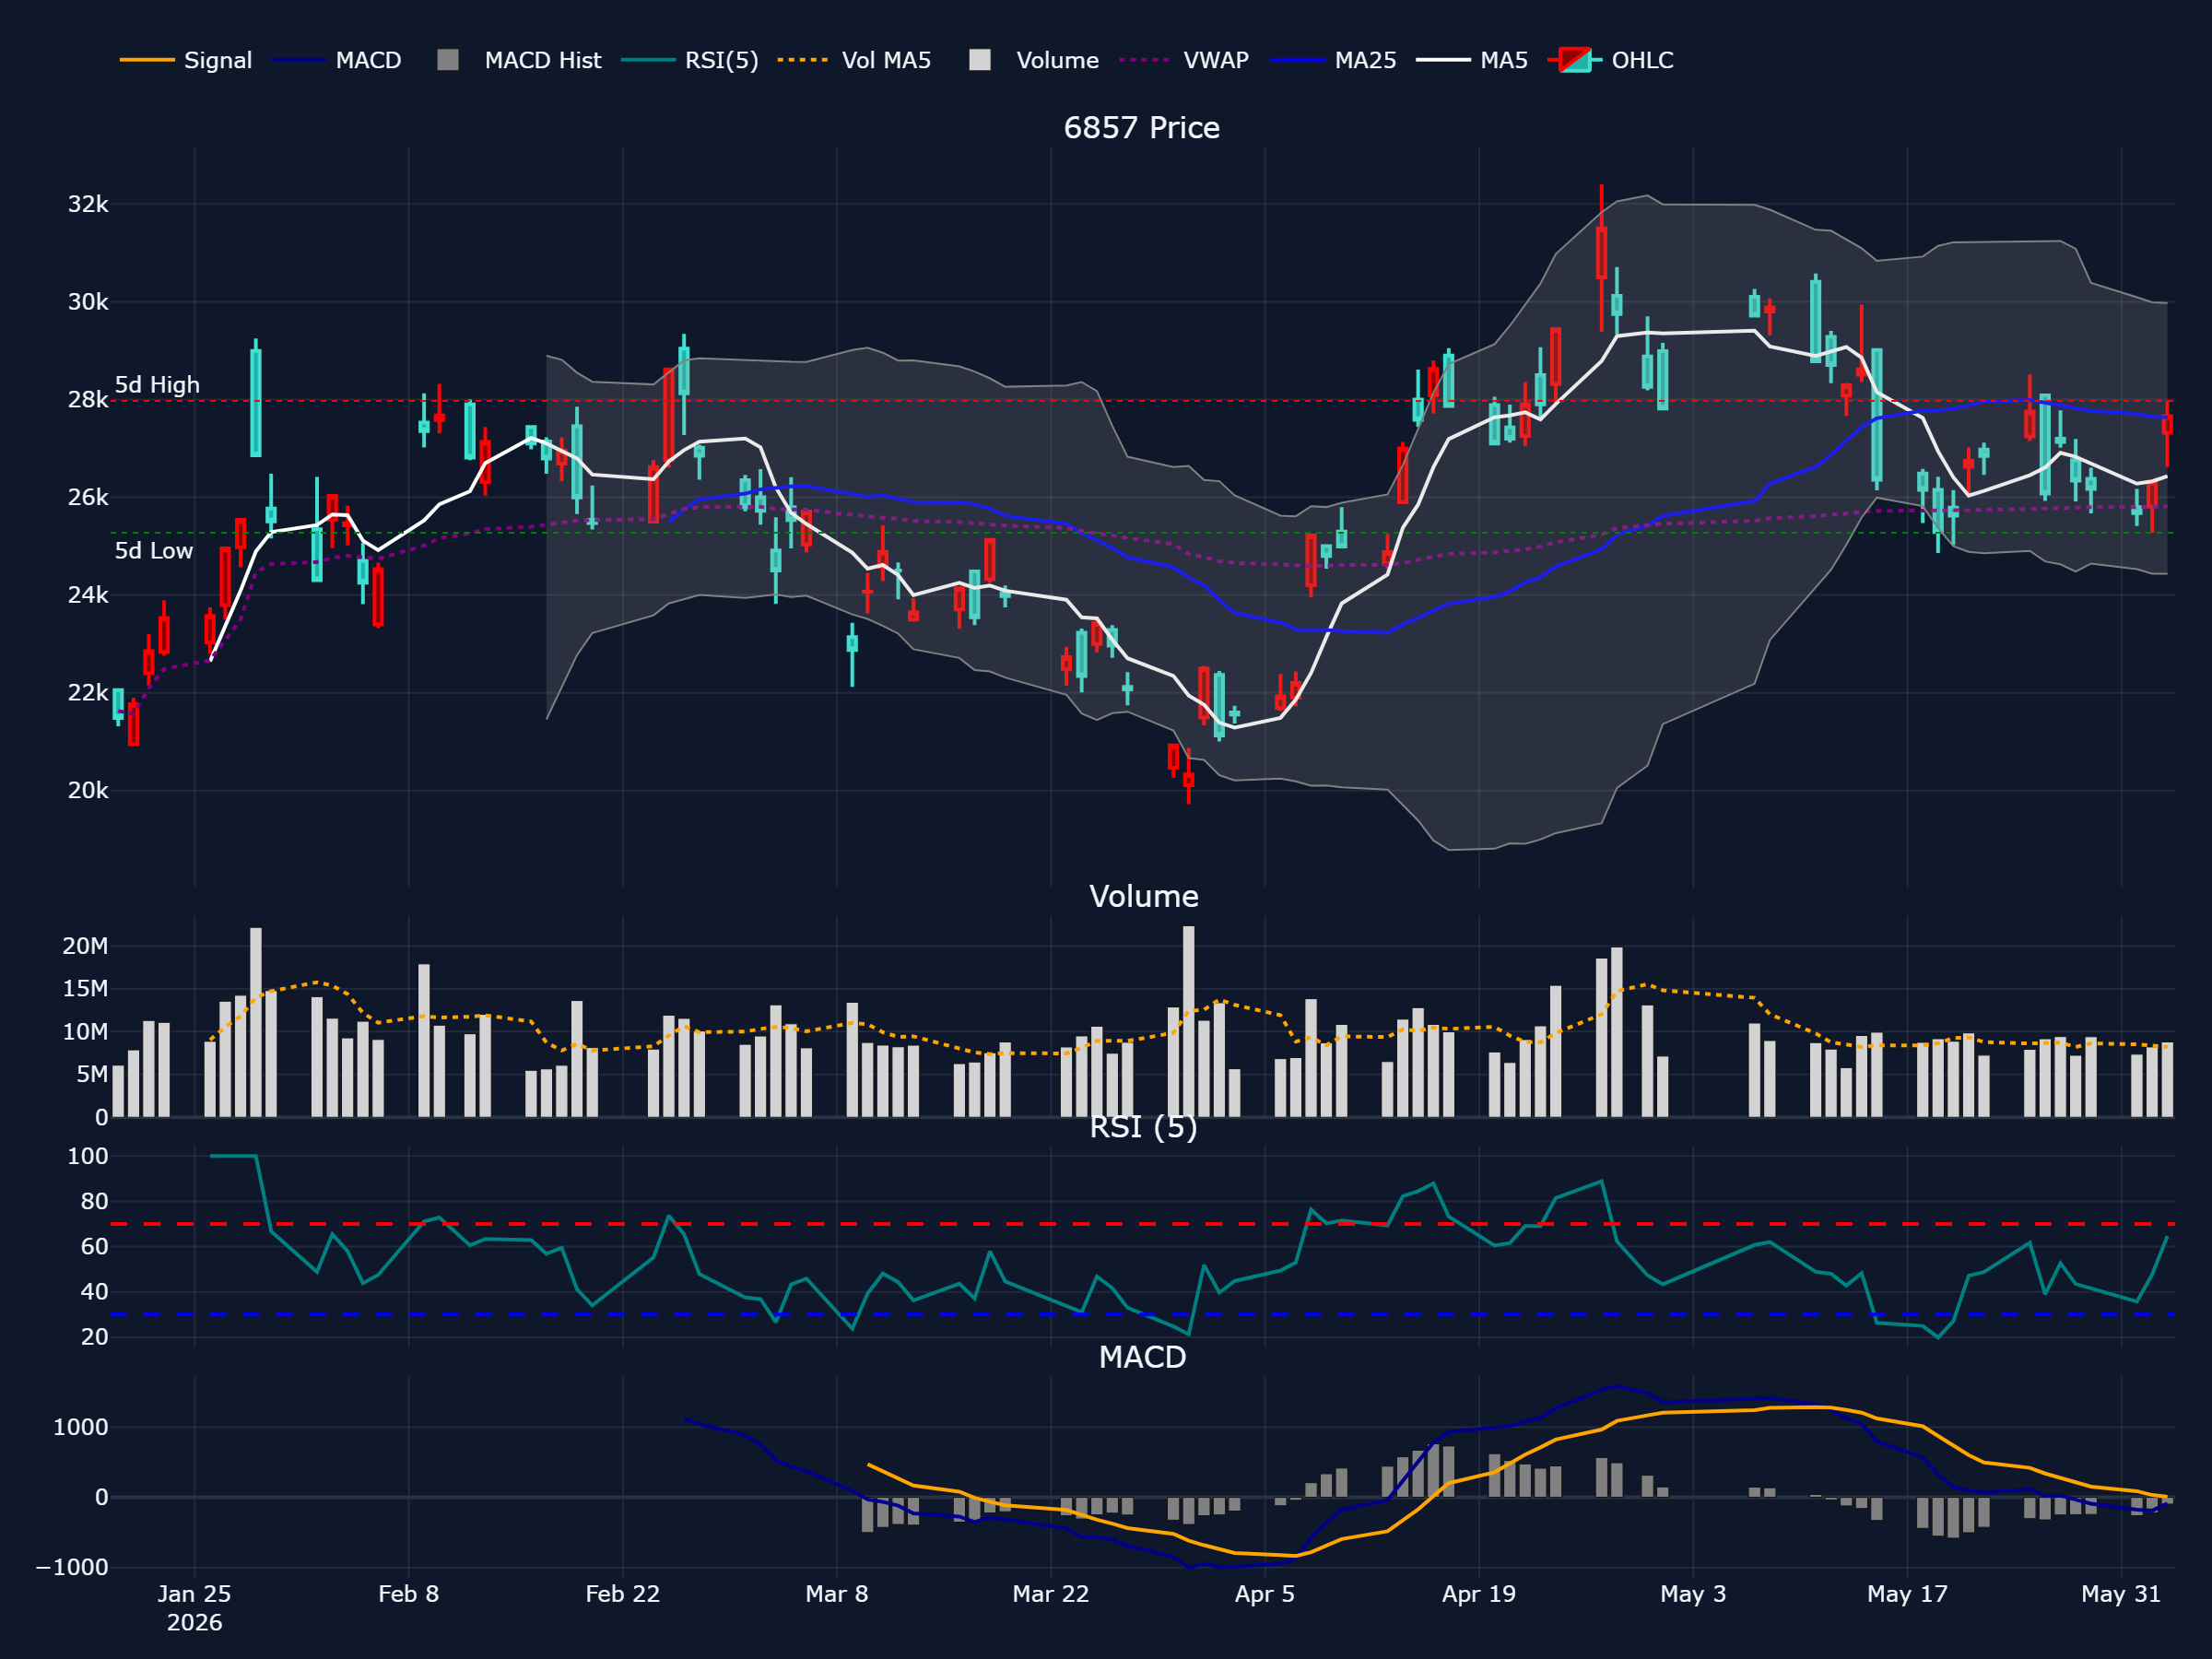Click the "MACD" subplot title
The image size is (2212, 1659).
click(1142, 1357)
